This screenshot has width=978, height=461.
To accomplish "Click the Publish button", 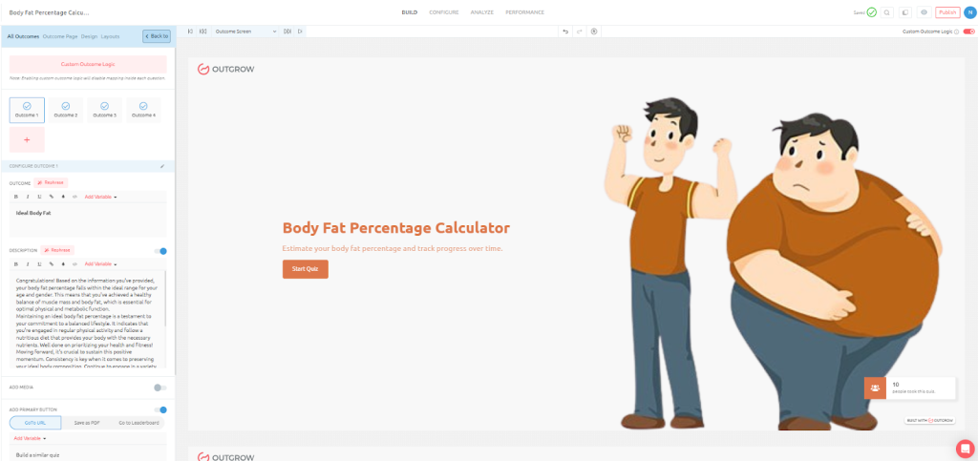I will (947, 11).
